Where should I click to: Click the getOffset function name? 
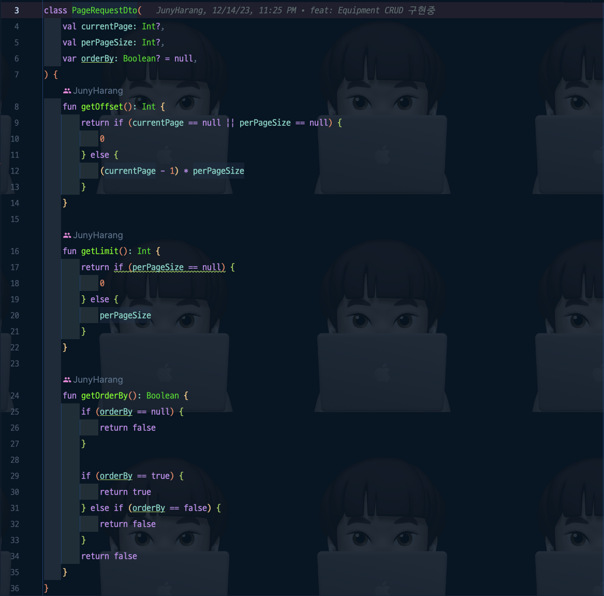coord(101,107)
